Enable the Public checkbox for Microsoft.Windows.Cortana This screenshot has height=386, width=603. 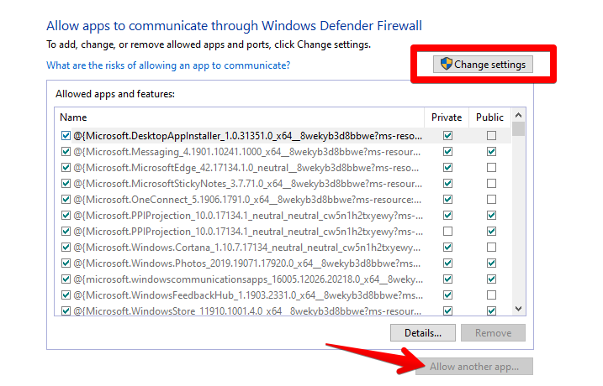[491, 247]
